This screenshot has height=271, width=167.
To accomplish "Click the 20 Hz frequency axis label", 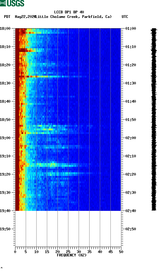I will (x=57, y=252).
